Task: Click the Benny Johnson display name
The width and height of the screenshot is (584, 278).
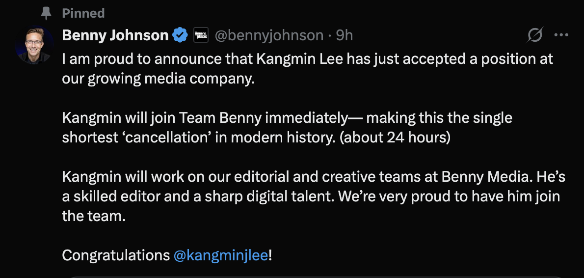Action: (x=115, y=35)
